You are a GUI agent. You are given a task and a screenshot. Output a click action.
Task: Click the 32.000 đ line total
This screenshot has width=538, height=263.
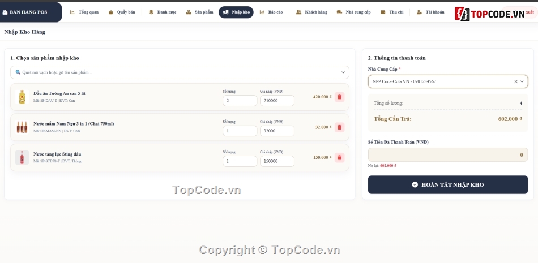[323, 127]
